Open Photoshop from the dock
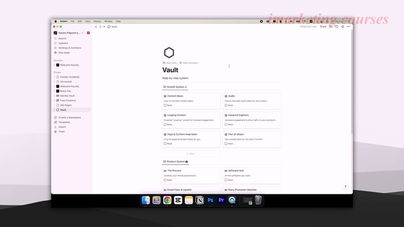Screen dimensions: 404x227 [210, 200]
